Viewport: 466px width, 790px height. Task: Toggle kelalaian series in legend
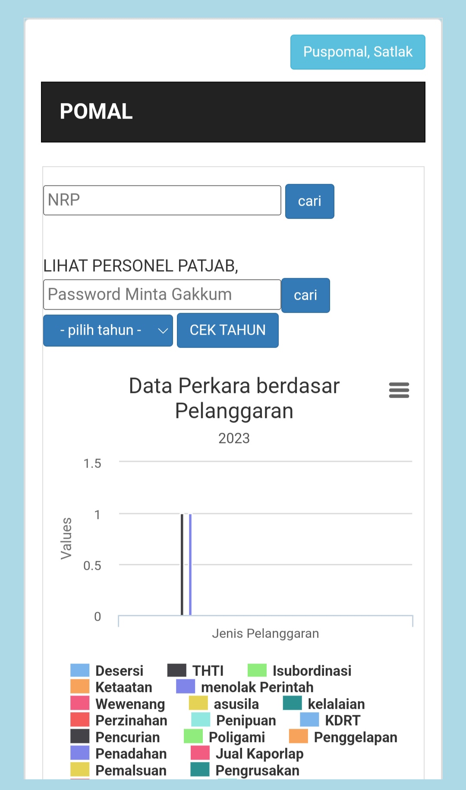click(336, 704)
